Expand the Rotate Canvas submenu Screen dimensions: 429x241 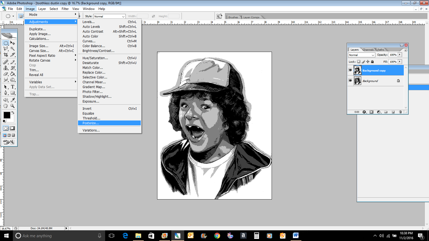pos(50,61)
